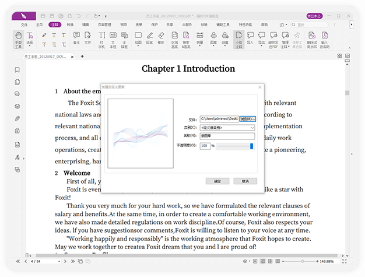This screenshot has width=365, height=277.
Task: Click the opacity value field showing 100
Action: [205, 146]
